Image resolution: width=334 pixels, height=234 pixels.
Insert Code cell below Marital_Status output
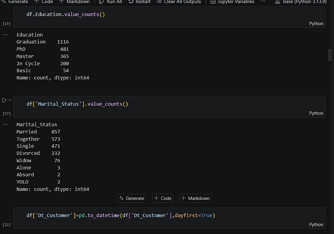pos(162,198)
